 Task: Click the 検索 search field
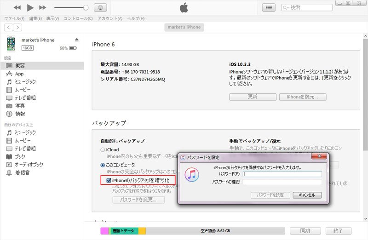click(x=307, y=7)
